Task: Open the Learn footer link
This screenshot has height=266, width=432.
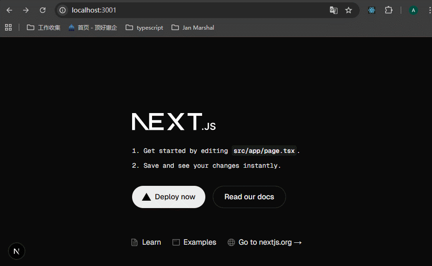Action: [x=146, y=242]
